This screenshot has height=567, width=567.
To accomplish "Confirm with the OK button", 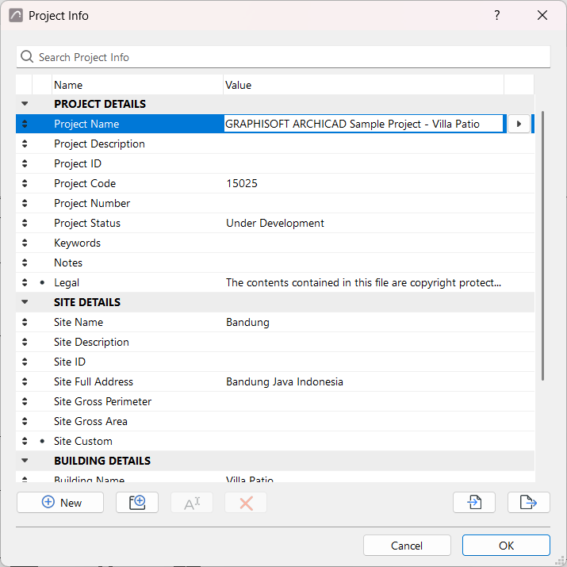I will click(x=506, y=546).
